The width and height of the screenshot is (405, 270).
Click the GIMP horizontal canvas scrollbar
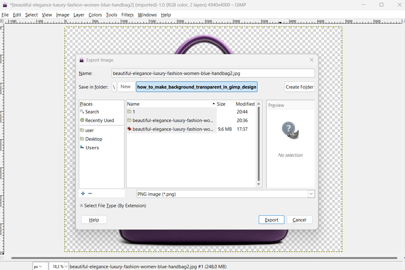pos(204,258)
